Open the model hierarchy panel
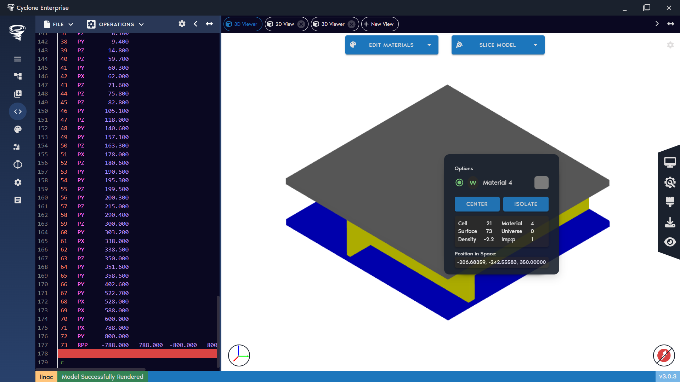Screen dimensions: 680x382 click(x=18, y=76)
